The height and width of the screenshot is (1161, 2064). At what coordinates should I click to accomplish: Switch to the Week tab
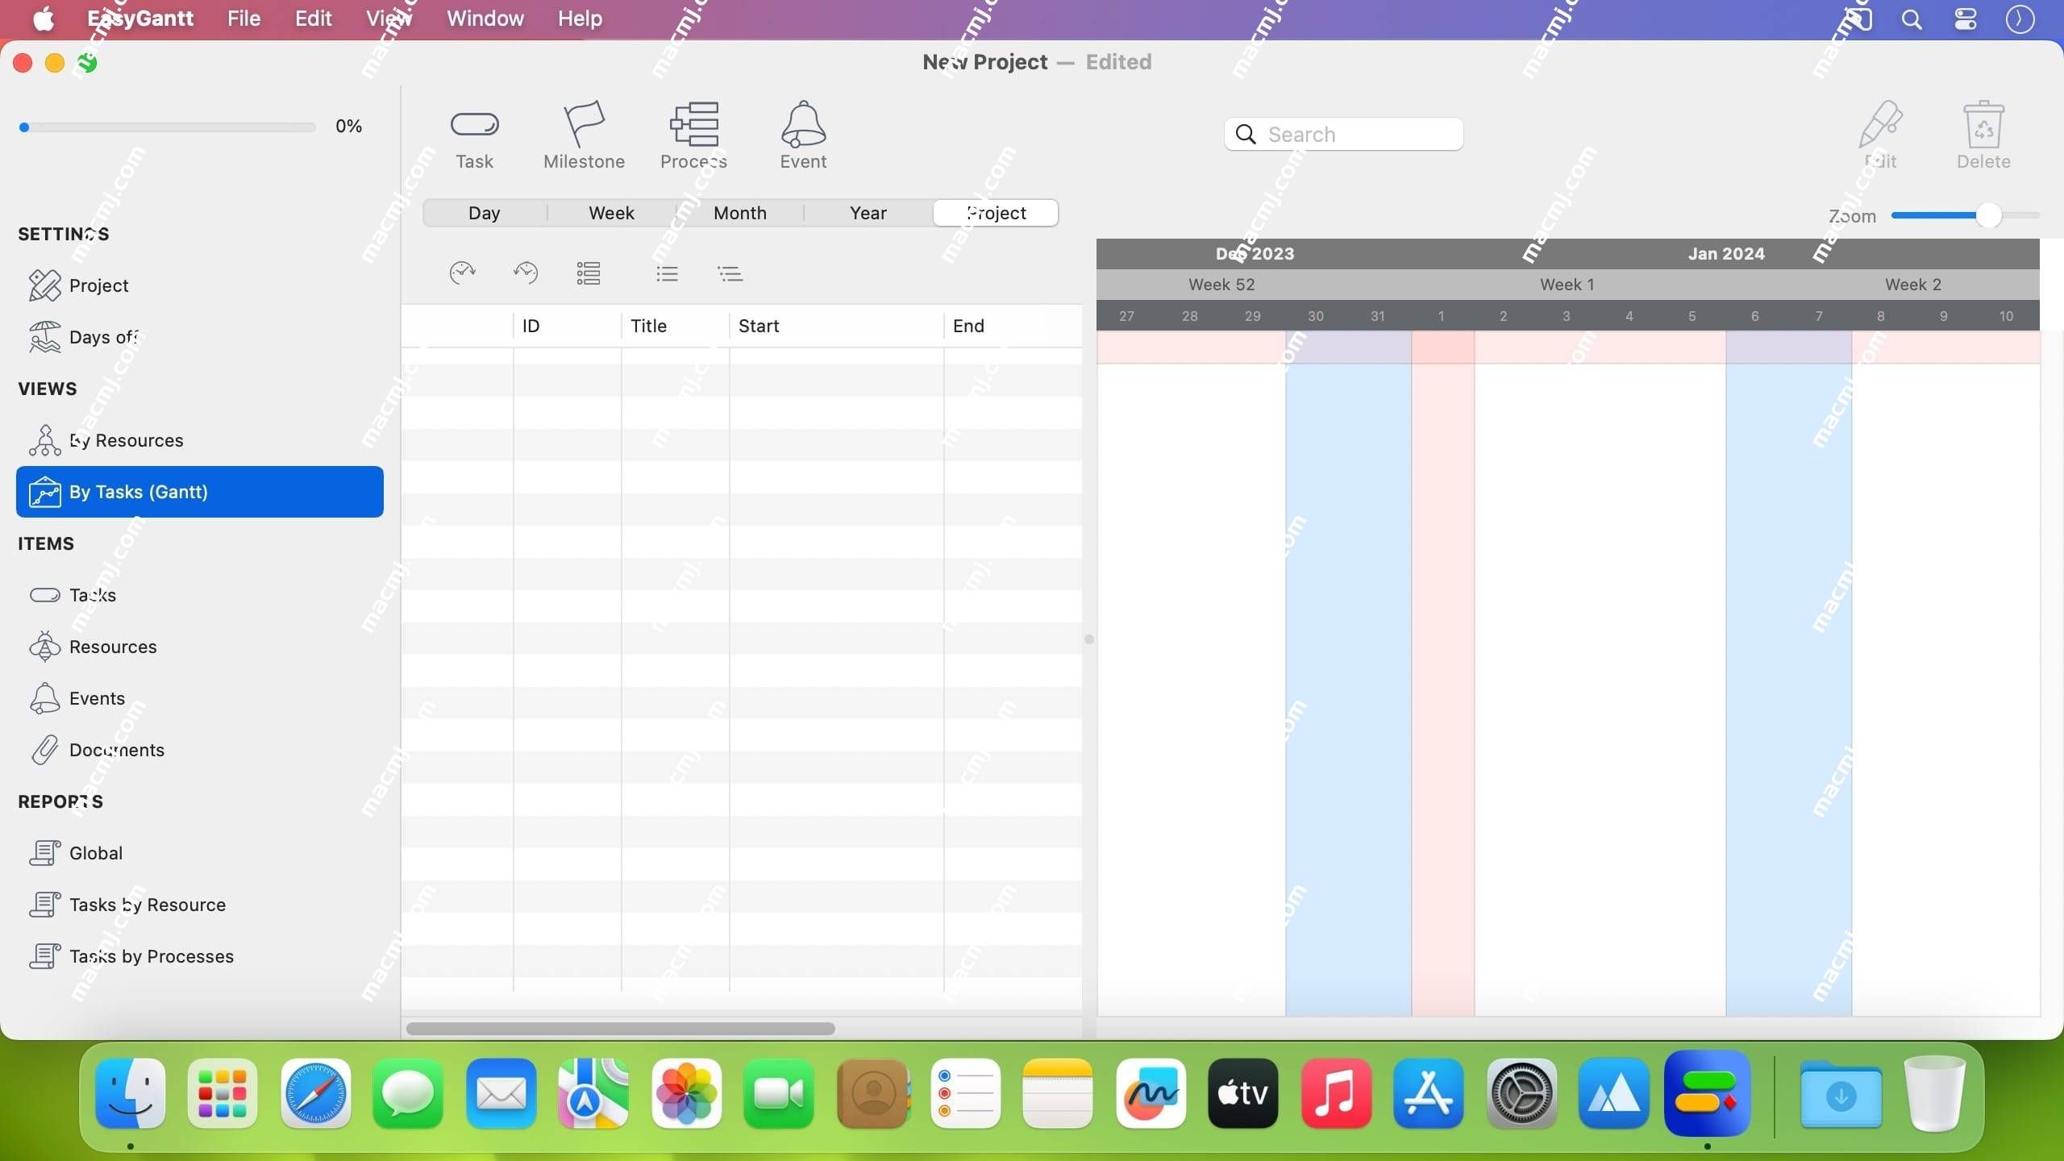point(611,213)
